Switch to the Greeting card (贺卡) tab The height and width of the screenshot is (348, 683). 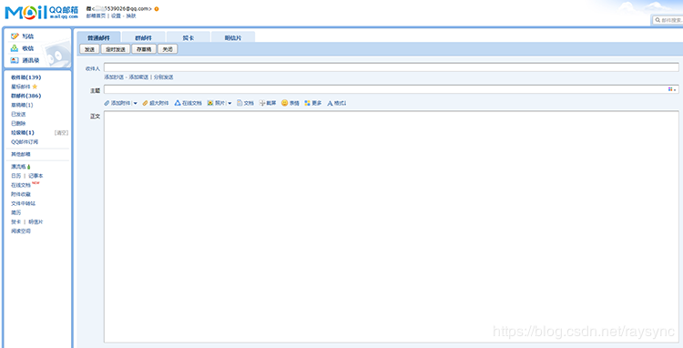coord(189,38)
